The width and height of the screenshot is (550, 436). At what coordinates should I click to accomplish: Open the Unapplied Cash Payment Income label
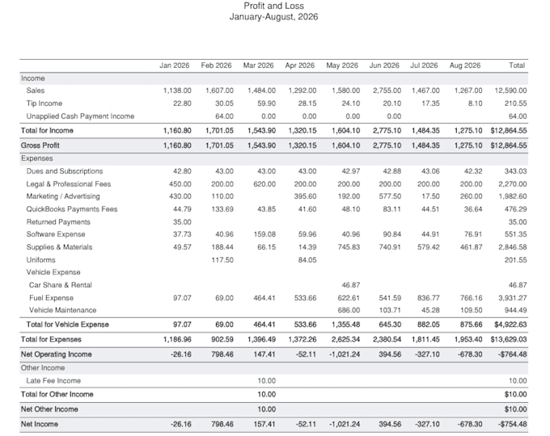(x=80, y=116)
